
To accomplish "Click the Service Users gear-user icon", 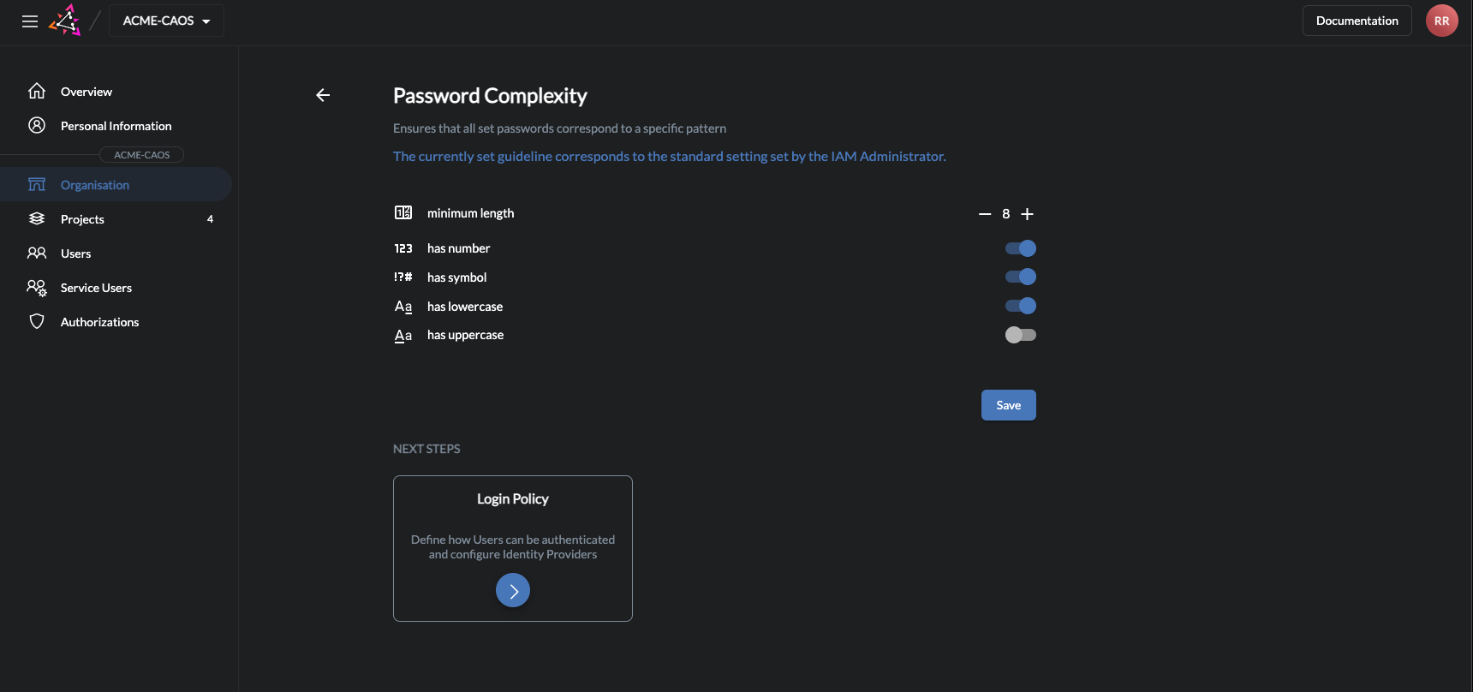I will point(37,287).
